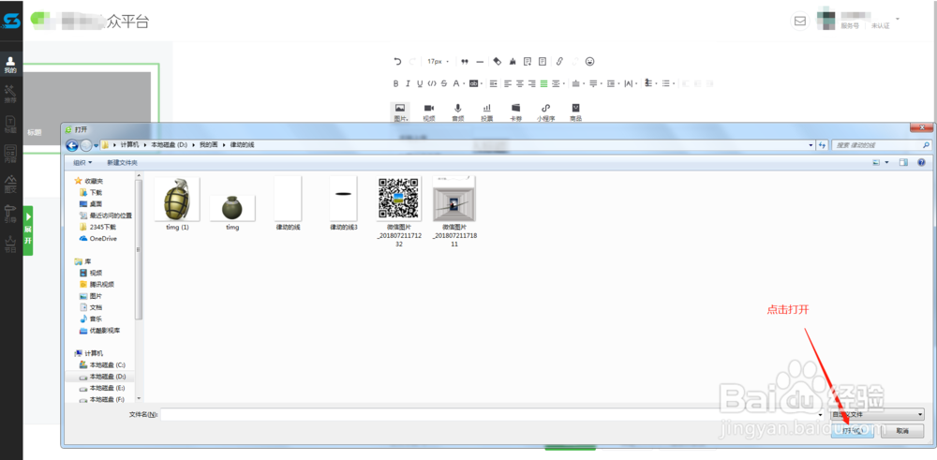Click the 投票 vote insert button
The image size is (937, 460).
(x=487, y=111)
